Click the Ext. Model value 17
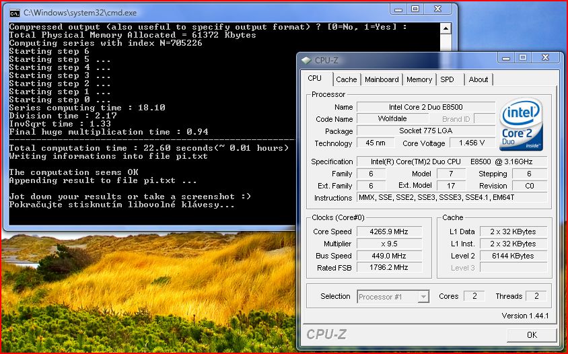 pyautogui.click(x=451, y=186)
